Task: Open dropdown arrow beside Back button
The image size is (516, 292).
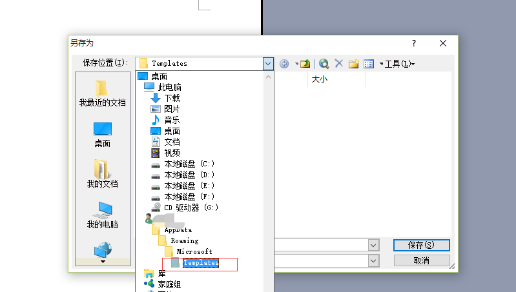Action: point(296,64)
